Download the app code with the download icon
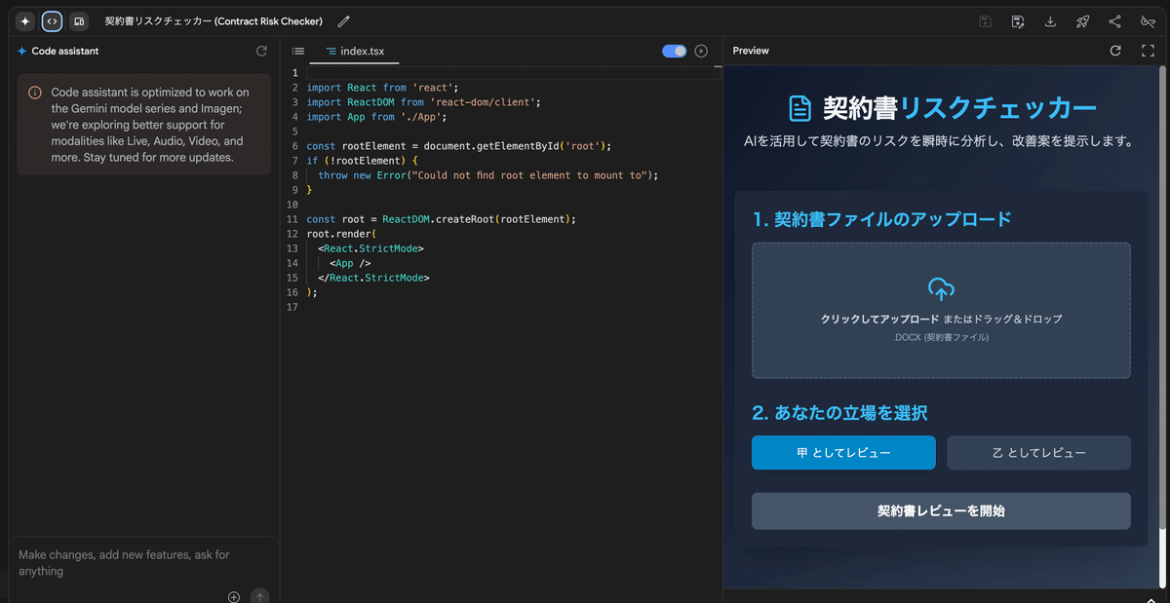1170x603 pixels. click(1051, 20)
